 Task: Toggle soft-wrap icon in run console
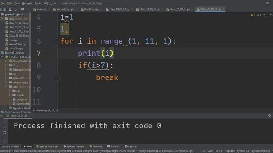(5, 133)
